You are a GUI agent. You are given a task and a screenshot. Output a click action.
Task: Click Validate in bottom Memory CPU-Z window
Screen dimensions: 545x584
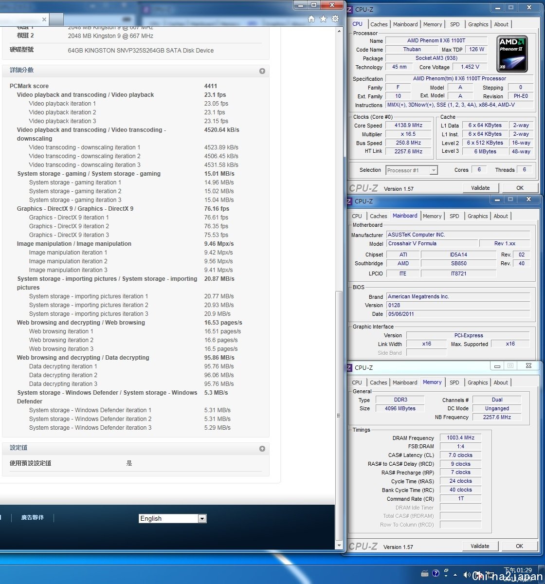tap(480, 546)
